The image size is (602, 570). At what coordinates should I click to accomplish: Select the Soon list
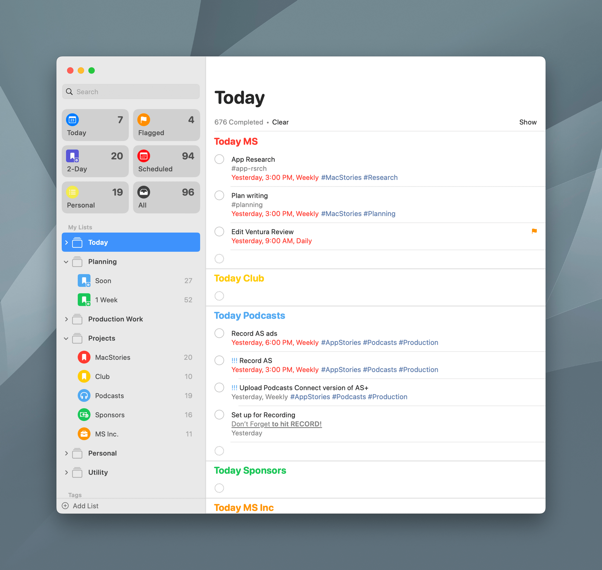(x=131, y=280)
